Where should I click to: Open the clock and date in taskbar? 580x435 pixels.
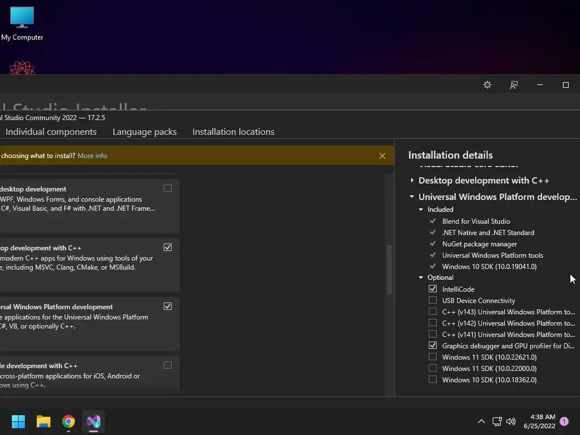540,421
